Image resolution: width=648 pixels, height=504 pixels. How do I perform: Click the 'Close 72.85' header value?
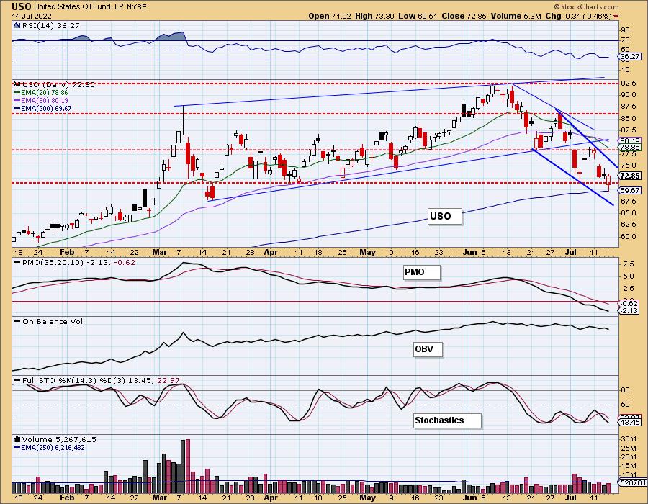click(x=464, y=16)
